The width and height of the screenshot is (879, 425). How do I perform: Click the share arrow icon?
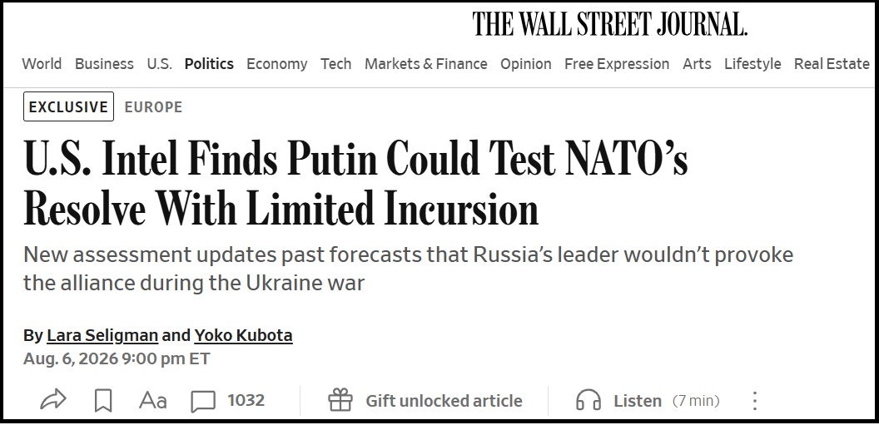pyautogui.click(x=53, y=400)
